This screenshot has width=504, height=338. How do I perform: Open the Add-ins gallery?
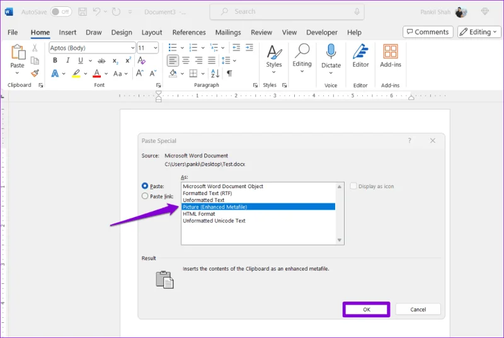(x=391, y=56)
